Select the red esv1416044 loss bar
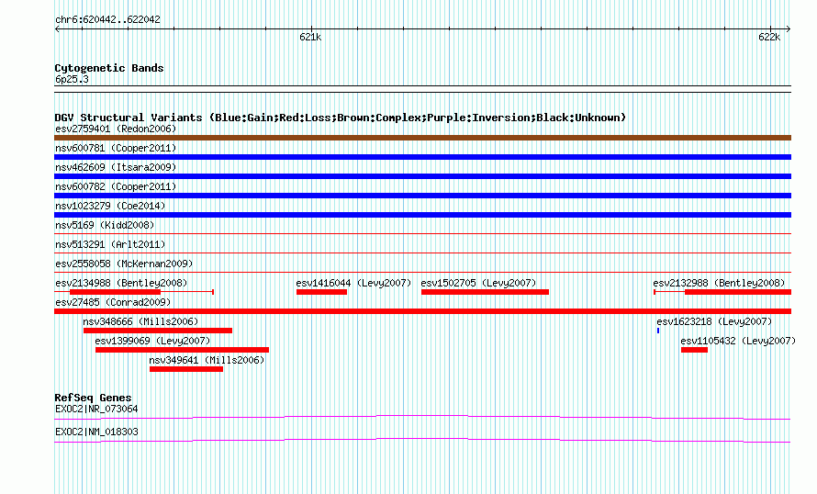Viewport: 817px width, 494px height. click(321, 292)
